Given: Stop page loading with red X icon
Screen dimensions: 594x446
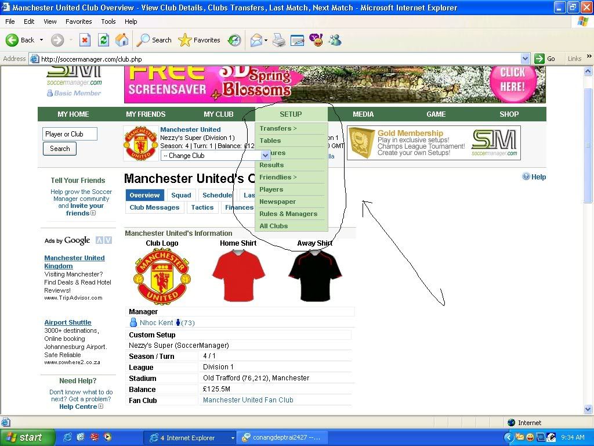Looking at the screenshot, I should click(85, 40).
